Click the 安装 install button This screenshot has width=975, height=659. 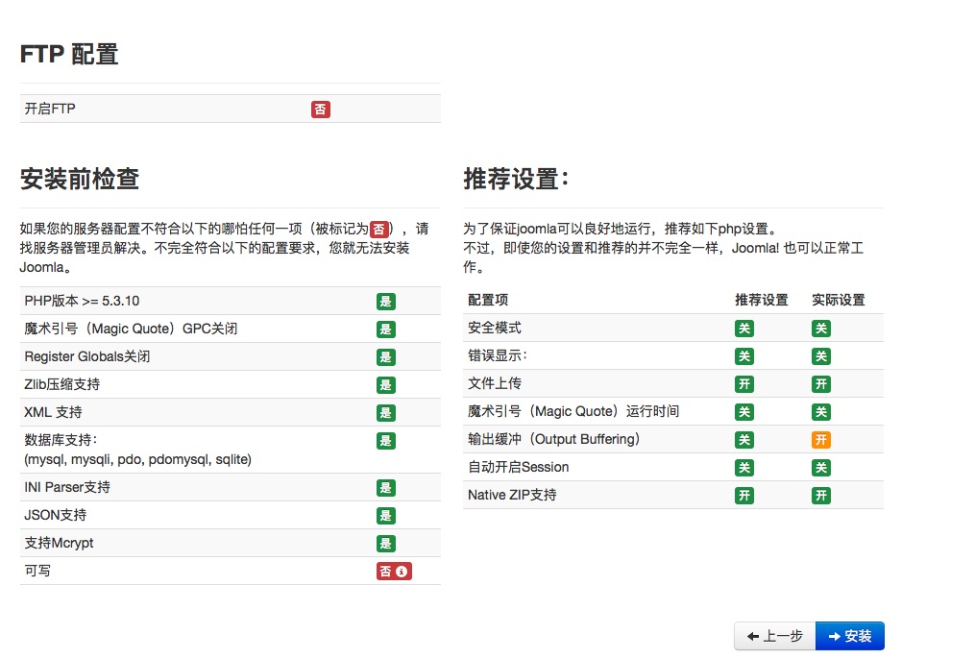pyautogui.click(x=849, y=636)
